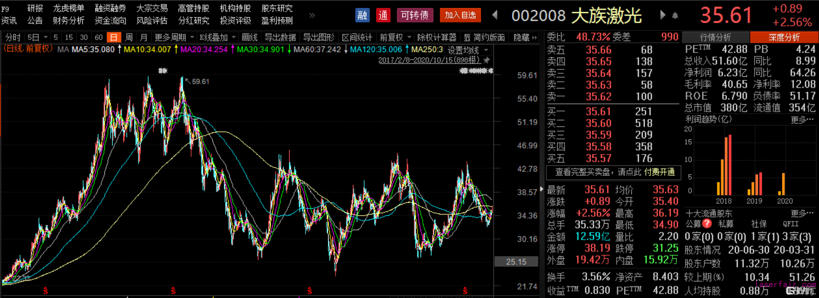Image resolution: width=819 pixels, height=298 pixels.
Task: Go to next stock with right arrow
Action: (x=662, y=15)
